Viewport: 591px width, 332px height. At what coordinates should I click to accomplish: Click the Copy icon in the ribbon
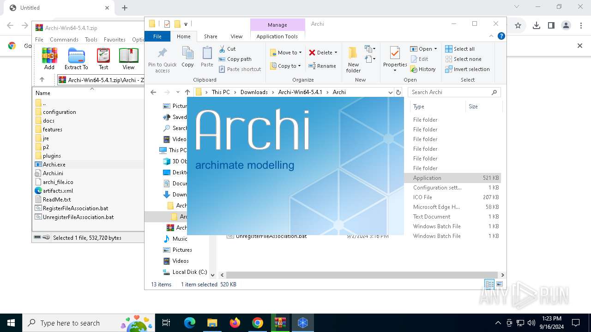187,57
